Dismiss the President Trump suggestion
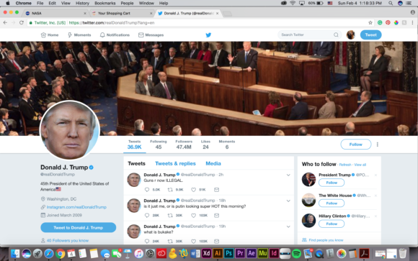The width and height of the screenshot is (418, 261). point(375,175)
